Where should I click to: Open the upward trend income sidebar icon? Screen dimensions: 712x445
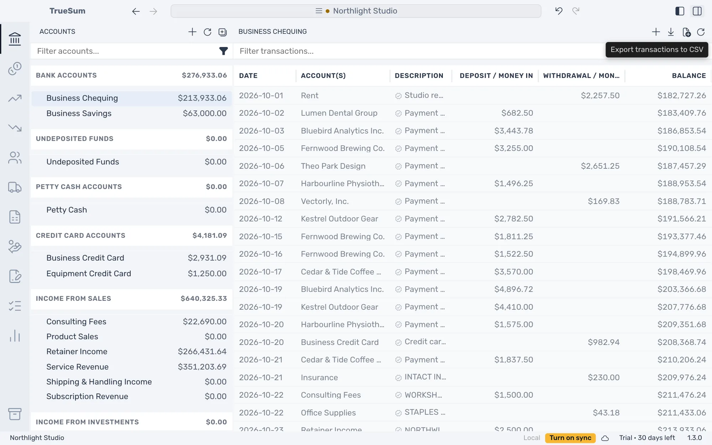[15, 98]
